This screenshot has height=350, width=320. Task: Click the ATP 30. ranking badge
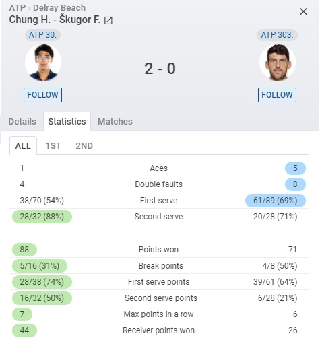42,35
